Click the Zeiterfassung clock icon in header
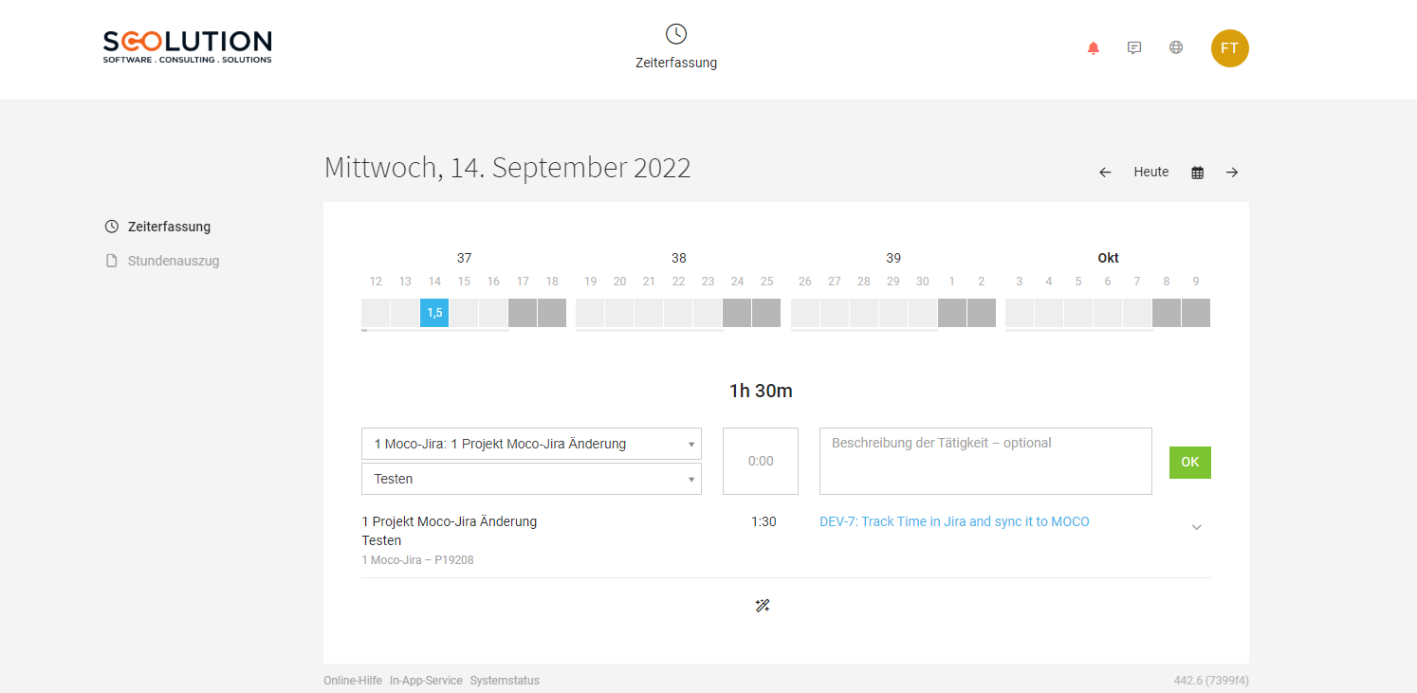The width and height of the screenshot is (1417, 693). point(676,34)
